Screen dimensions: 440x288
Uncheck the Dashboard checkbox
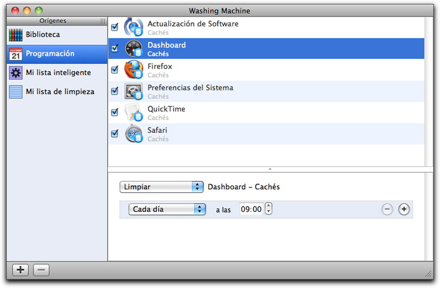115,48
